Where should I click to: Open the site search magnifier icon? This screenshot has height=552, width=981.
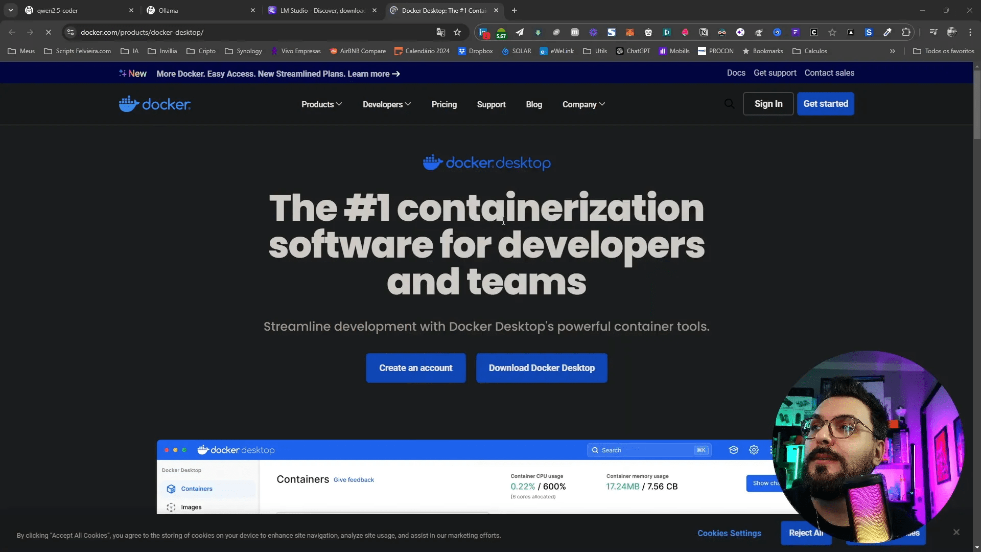coord(729,104)
